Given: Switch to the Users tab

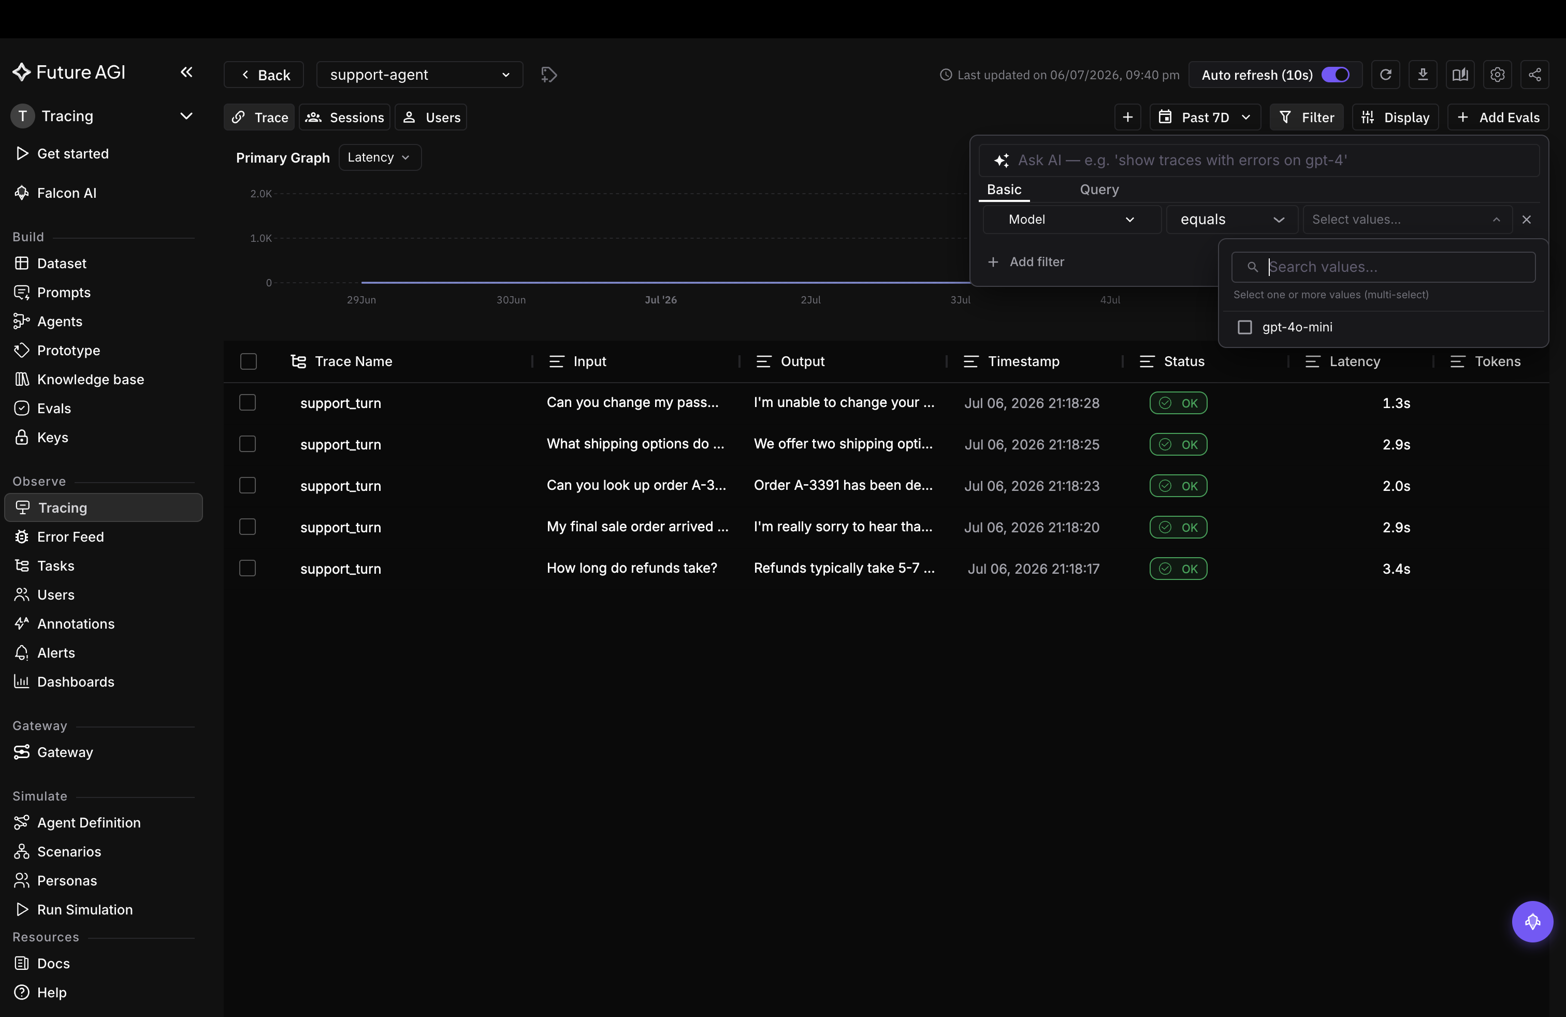Looking at the screenshot, I should [x=431, y=117].
